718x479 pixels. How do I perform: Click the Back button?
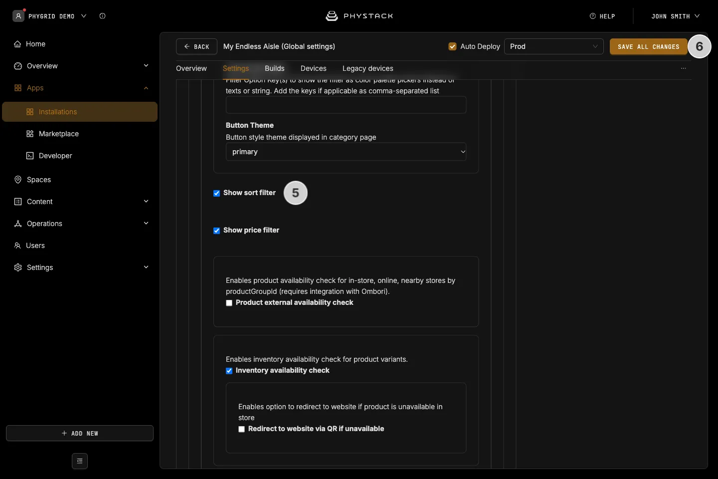point(196,46)
